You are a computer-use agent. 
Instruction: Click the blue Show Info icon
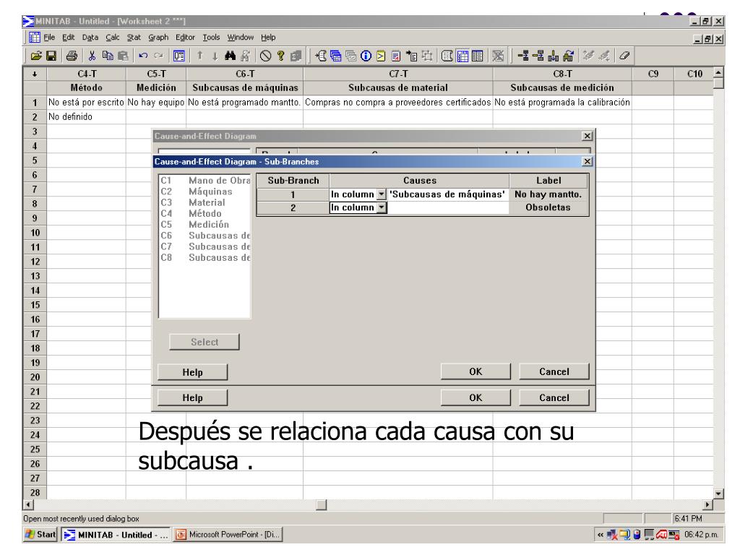(x=366, y=56)
